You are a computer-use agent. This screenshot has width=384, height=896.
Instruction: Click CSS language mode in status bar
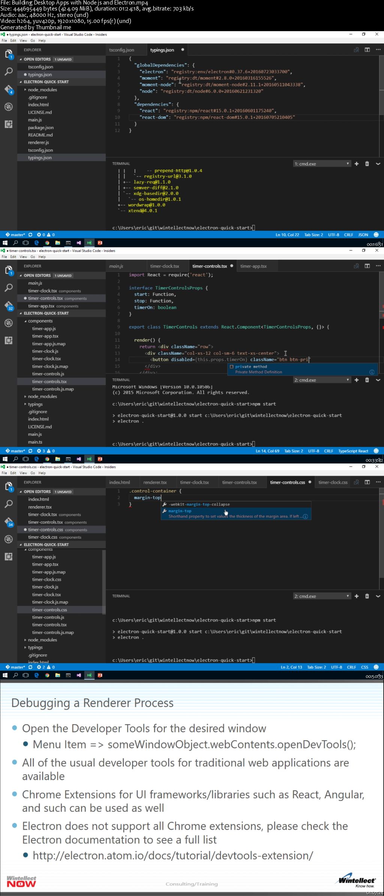pyautogui.click(x=364, y=667)
